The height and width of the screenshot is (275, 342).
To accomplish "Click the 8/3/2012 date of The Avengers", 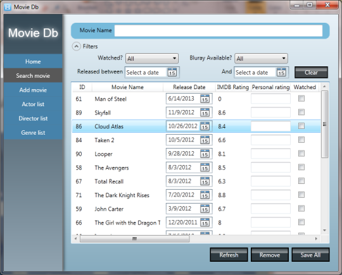I will pos(180,168).
